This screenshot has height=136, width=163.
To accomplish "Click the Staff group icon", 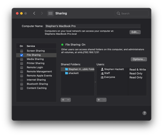I will point(102,73).
